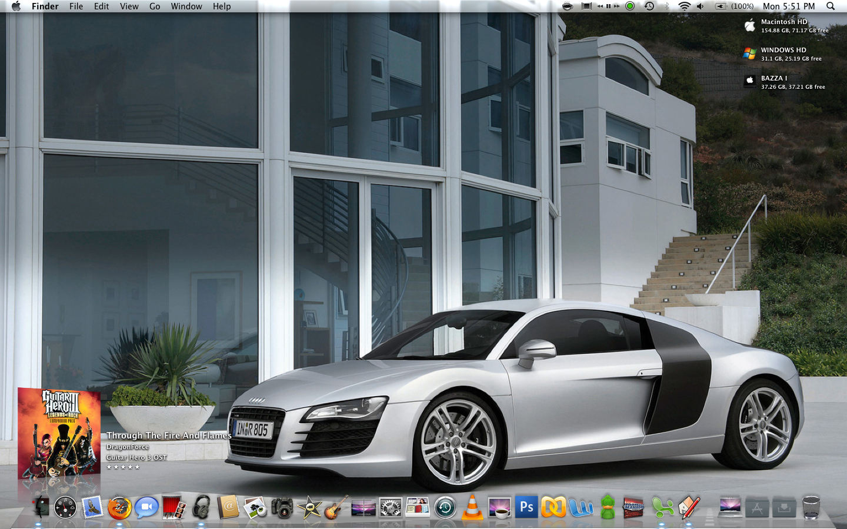Launch Photo Booth from the Dock
This screenshot has width=847, height=529.
pyautogui.click(x=174, y=507)
